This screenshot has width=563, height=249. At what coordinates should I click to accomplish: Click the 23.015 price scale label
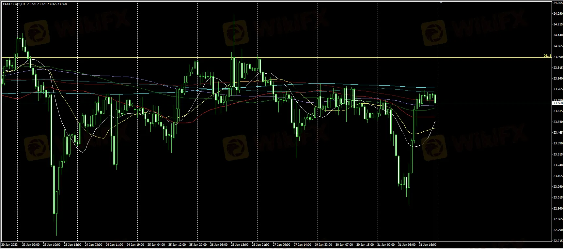(557, 198)
